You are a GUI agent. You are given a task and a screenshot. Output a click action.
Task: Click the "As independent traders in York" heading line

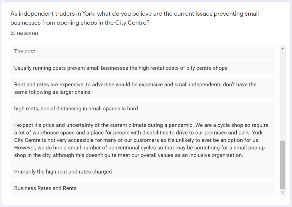(134, 14)
